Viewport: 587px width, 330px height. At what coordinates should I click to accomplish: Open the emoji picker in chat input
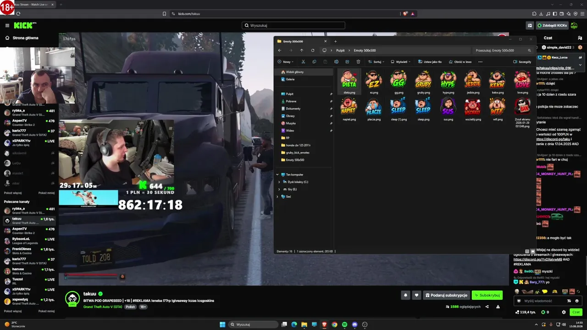(576, 301)
